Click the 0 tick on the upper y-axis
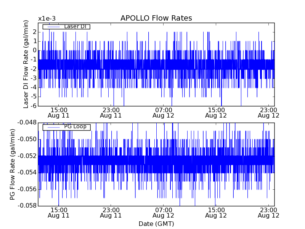 click(34, 50)
